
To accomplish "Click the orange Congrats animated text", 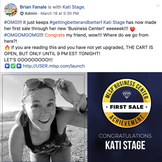I will coord(55,35).
